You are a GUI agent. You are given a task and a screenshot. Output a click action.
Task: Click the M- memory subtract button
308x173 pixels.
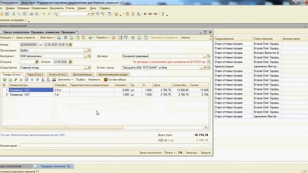156,14
